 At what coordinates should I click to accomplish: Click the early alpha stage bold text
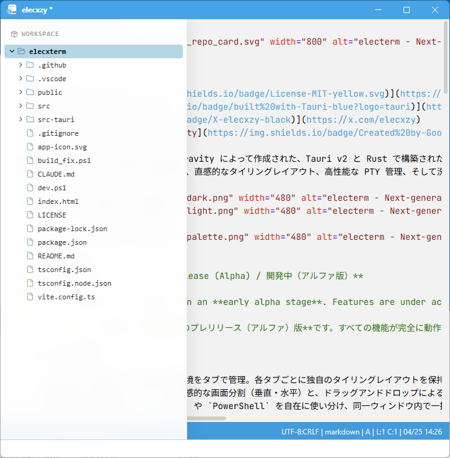click(x=269, y=302)
